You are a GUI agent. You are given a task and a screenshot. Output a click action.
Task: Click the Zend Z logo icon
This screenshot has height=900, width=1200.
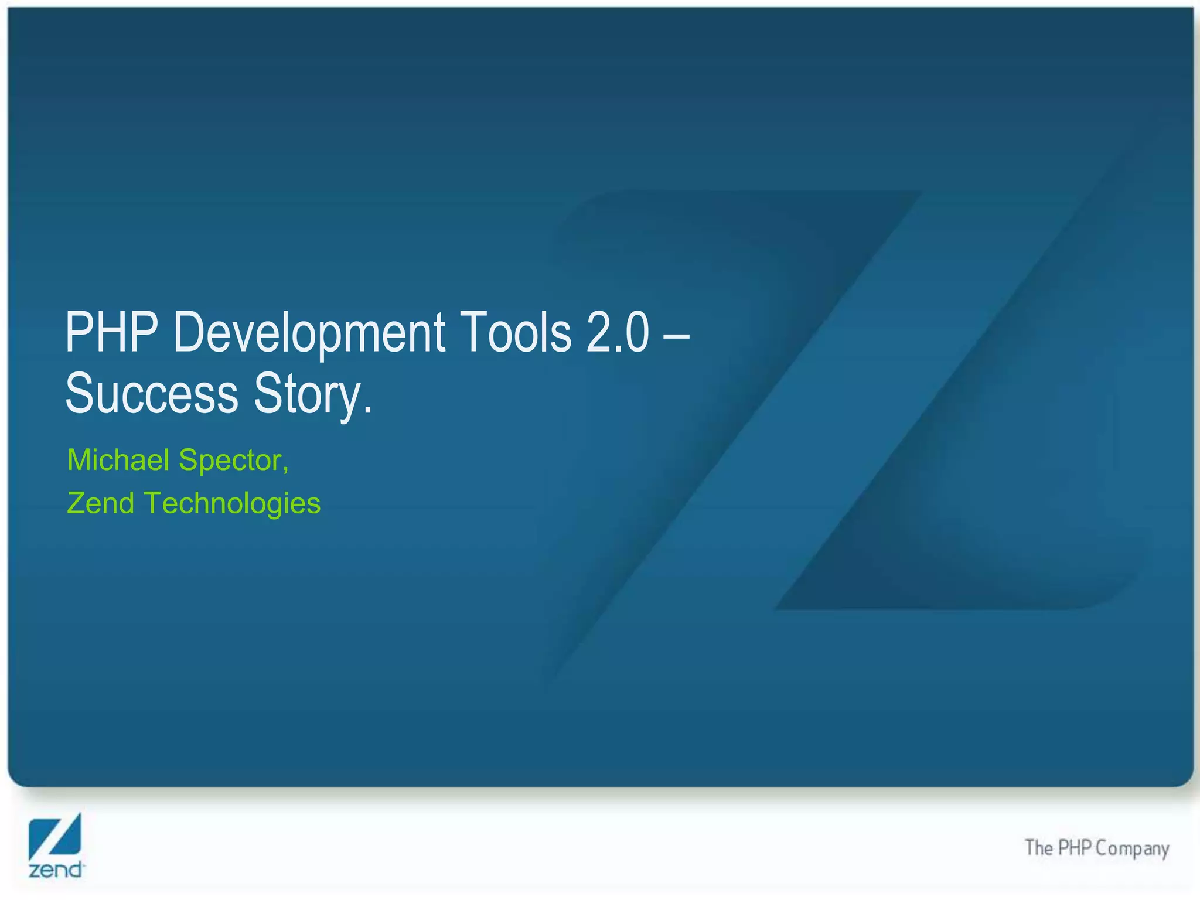(54, 837)
